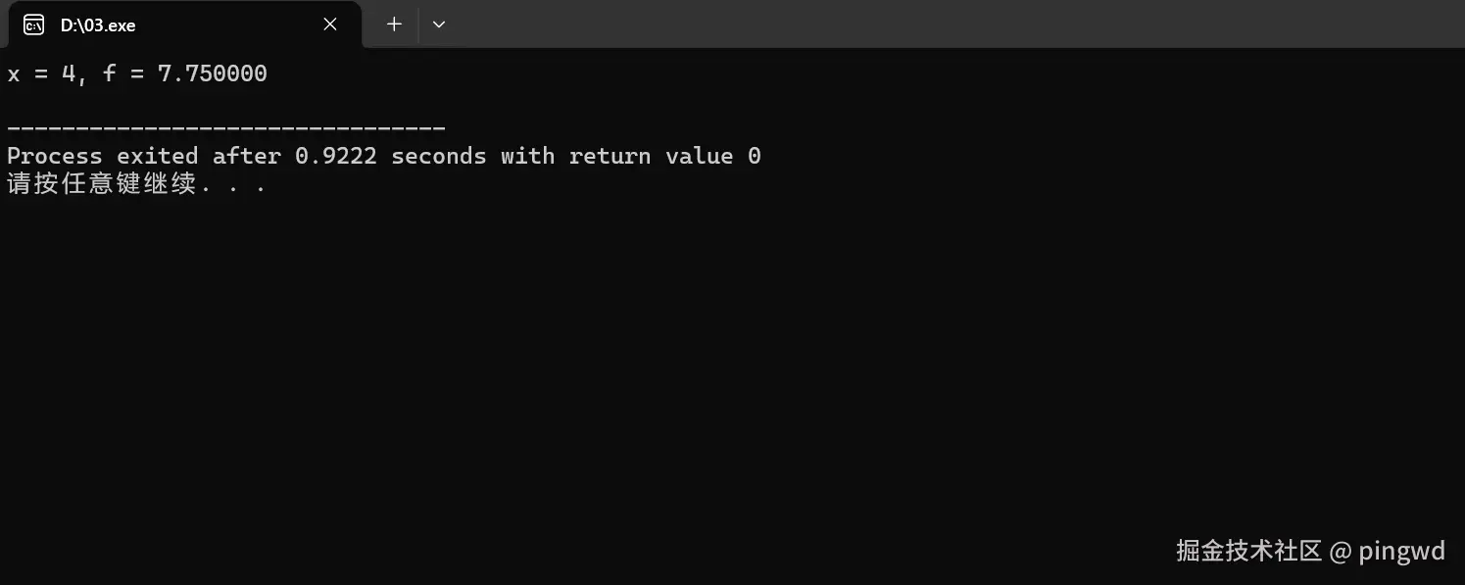Click the word Process in exit message
Viewport: 1465px width, 585px height.
click(54, 156)
